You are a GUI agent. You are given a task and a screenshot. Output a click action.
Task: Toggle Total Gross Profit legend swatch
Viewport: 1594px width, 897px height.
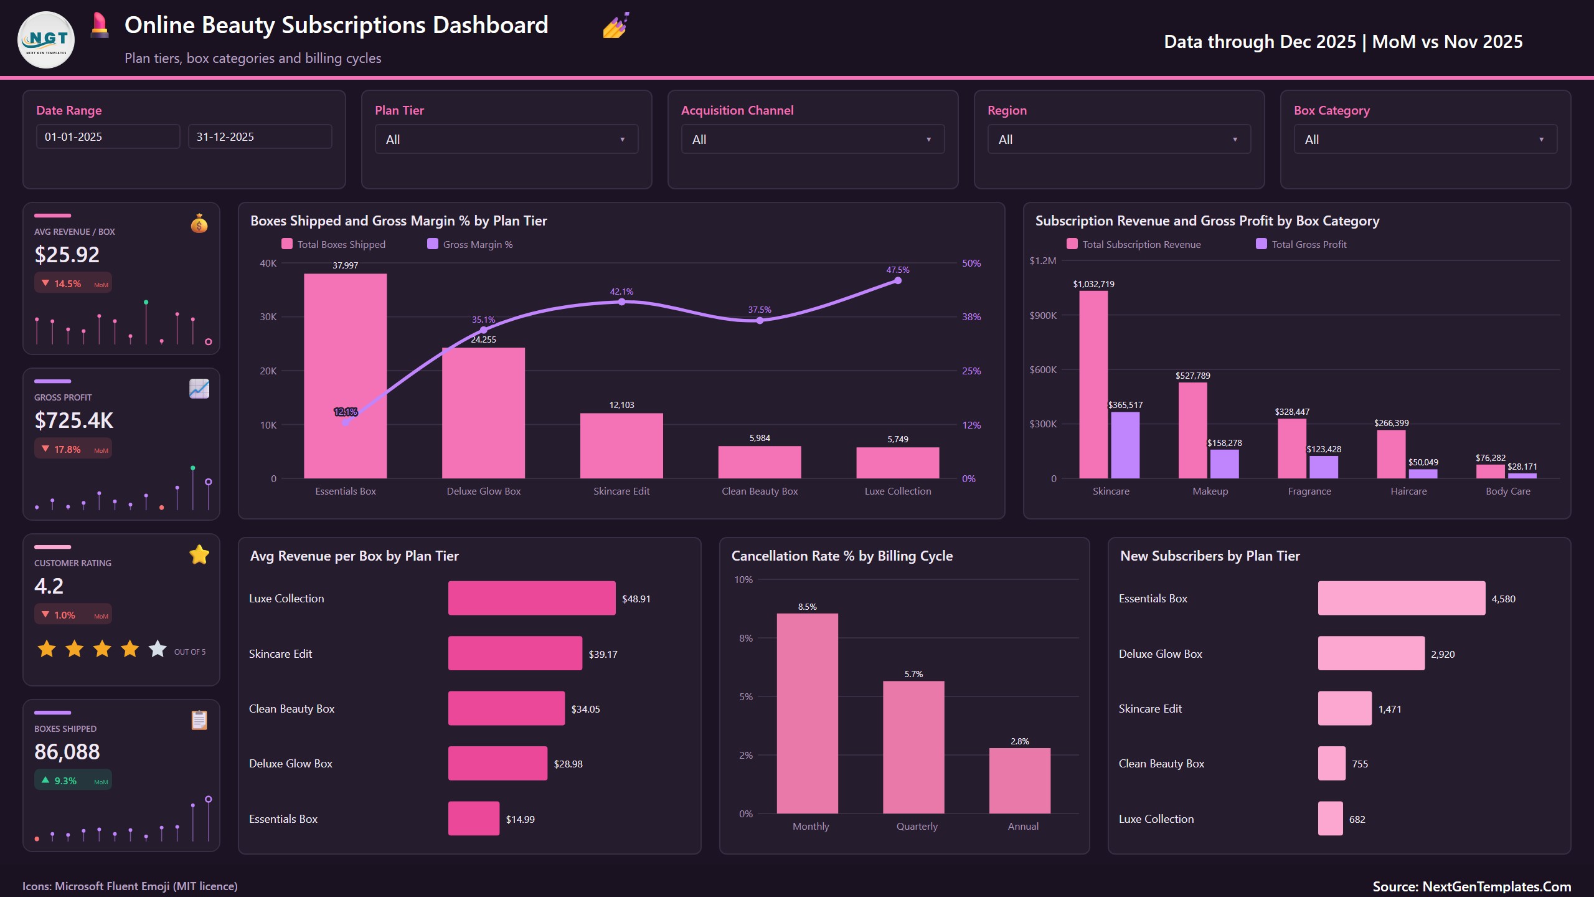pos(1262,244)
